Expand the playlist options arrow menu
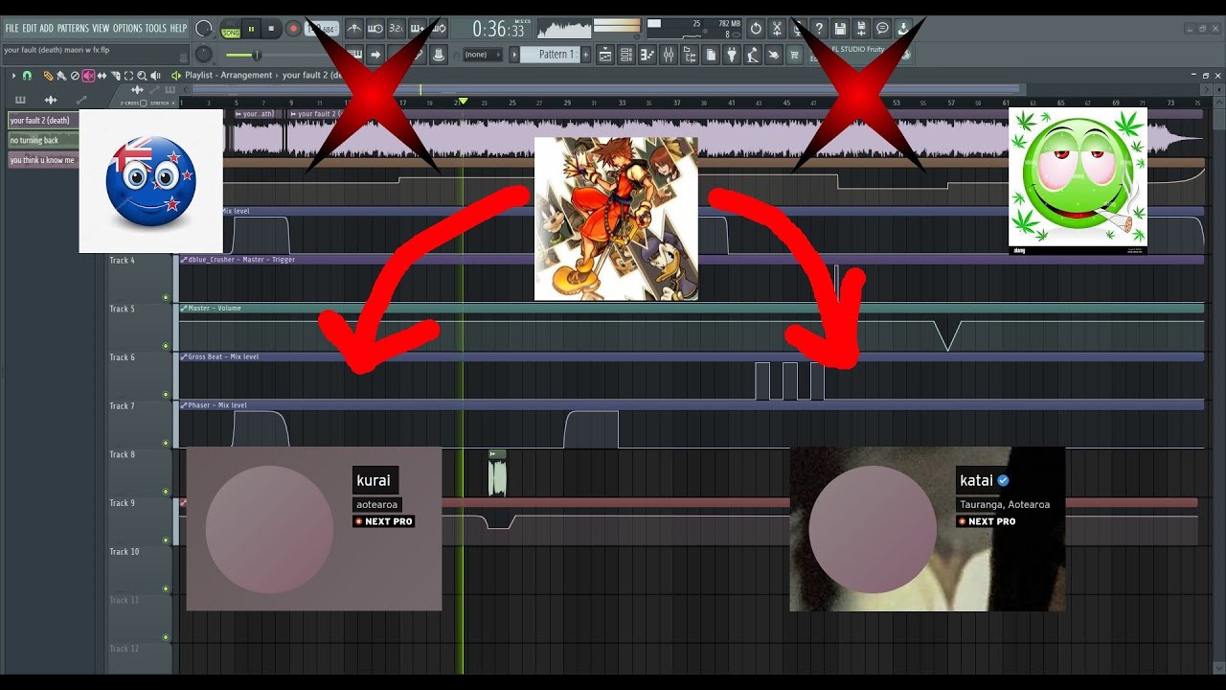This screenshot has width=1226, height=690. click(x=13, y=76)
